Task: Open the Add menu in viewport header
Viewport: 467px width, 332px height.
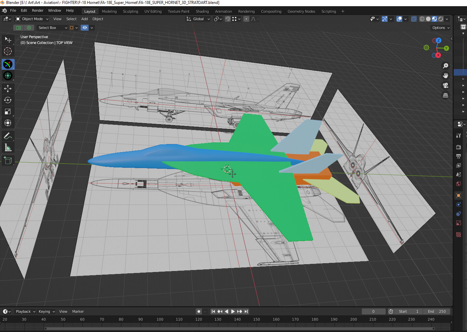Action: point(84,19)
